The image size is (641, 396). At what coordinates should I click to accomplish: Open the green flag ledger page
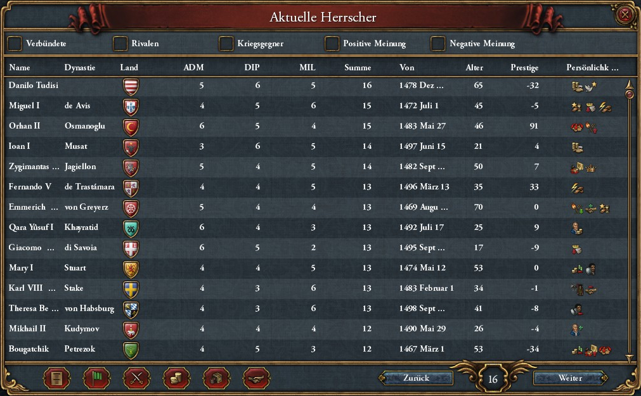click(97, 378)
